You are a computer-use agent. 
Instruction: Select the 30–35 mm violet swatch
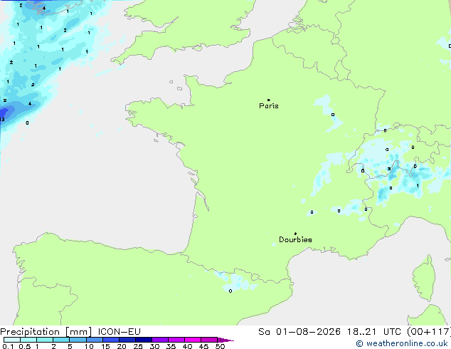[x=160, y=340]
